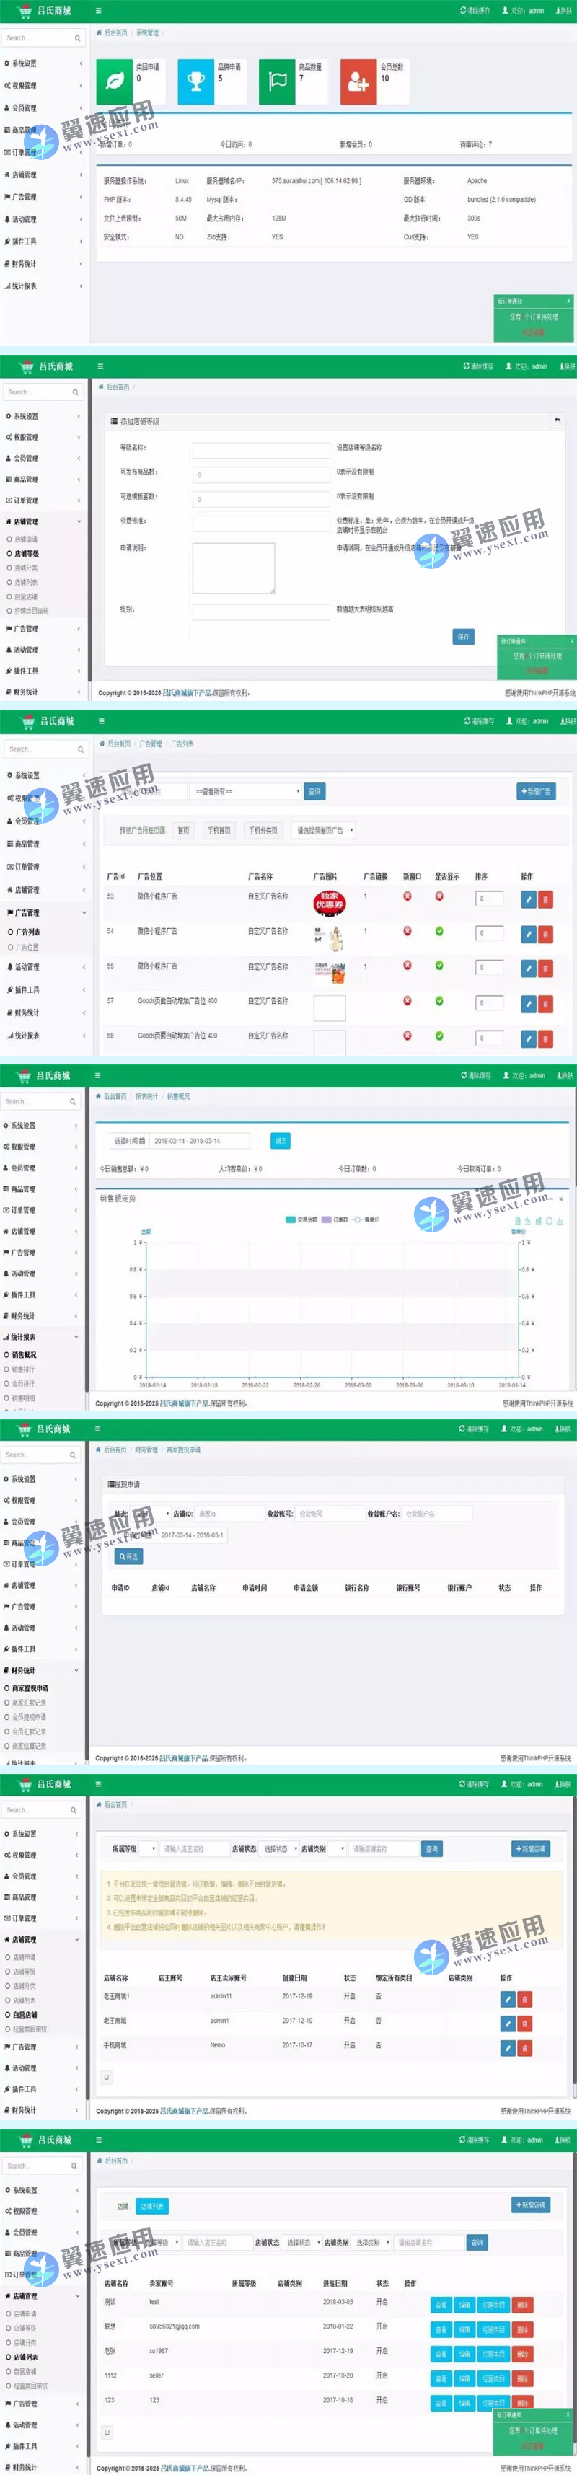Click hamburger menu icon on 广告列表 page header
Screen dimensions: 577x2475
tap(101, 720)
